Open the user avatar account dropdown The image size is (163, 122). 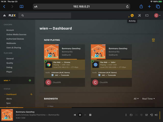click(x=157, y=16)
